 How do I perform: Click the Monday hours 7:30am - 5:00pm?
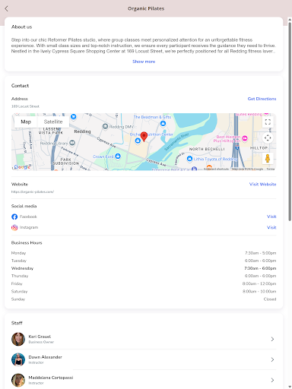click(260, 253)
